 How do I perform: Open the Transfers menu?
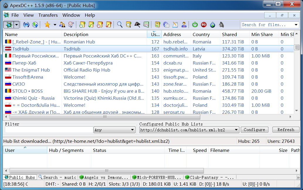[48, 15]
